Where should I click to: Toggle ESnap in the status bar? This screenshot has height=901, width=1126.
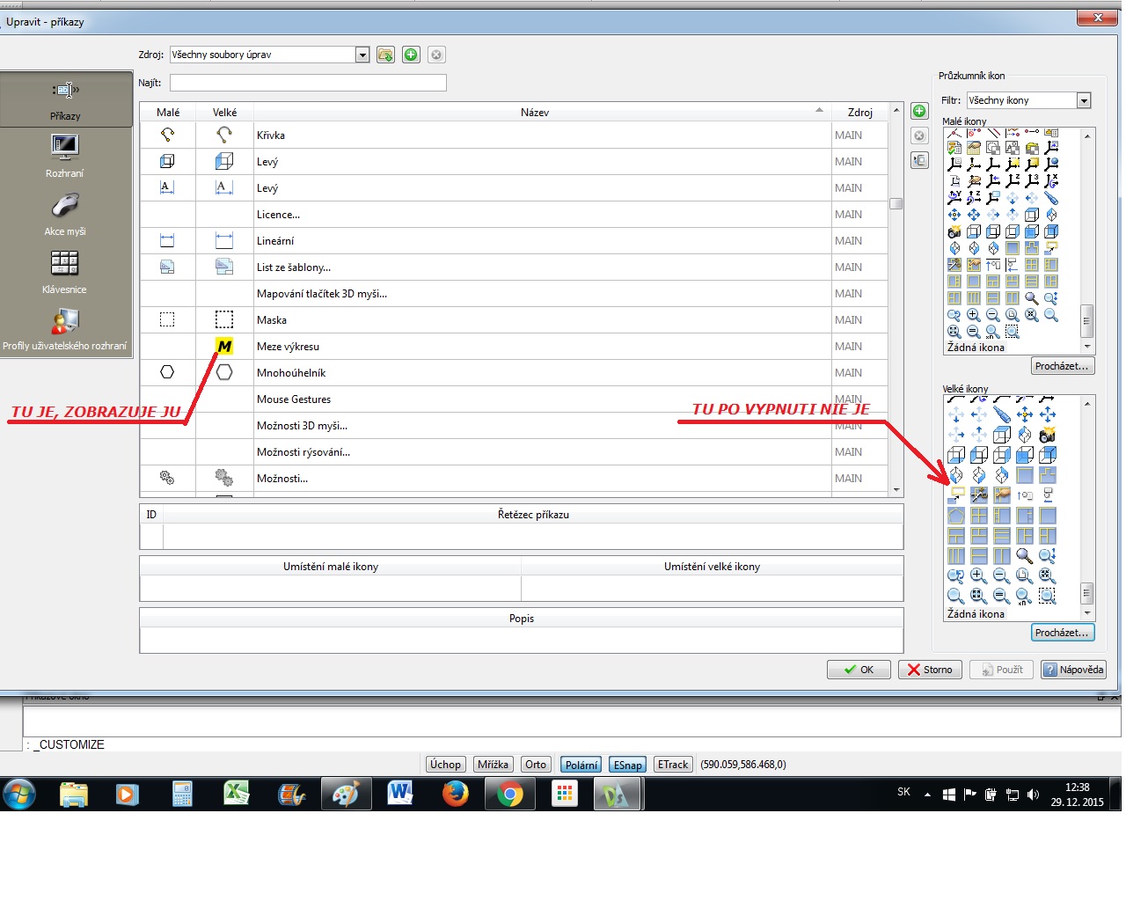tap(627, 765)
